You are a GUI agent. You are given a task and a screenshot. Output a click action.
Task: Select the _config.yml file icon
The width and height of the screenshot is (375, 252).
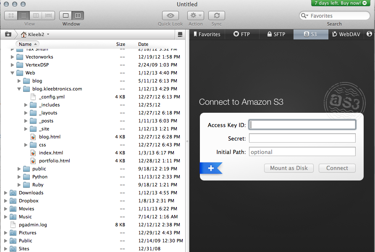point(33,97)
